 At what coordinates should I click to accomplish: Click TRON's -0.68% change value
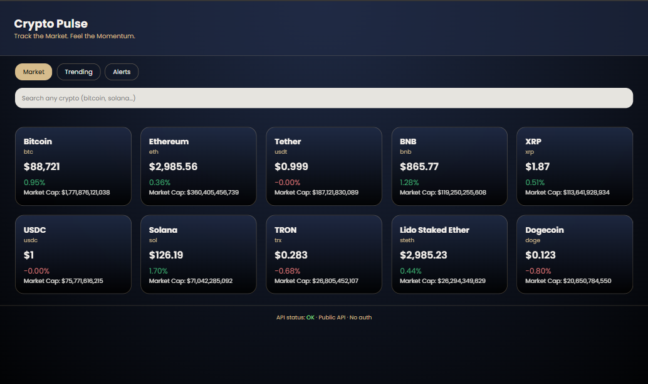click(287, 271)
